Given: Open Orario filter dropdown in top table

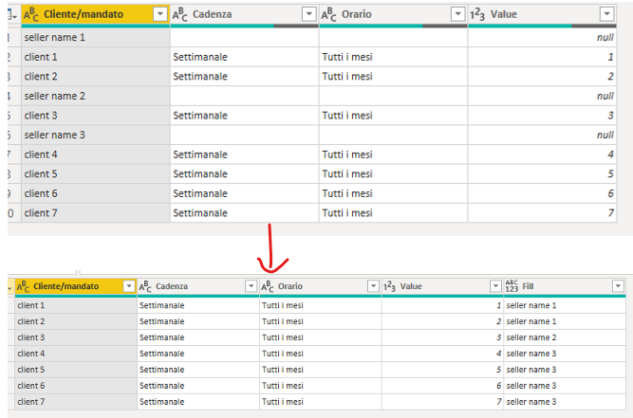Looking at the screenshot, I should (457, 14).
